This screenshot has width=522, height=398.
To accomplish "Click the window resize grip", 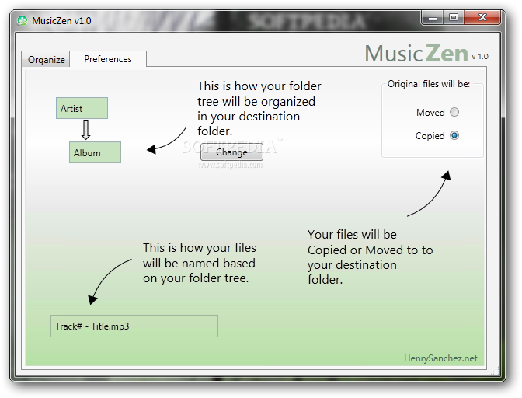I will point(496,371).
